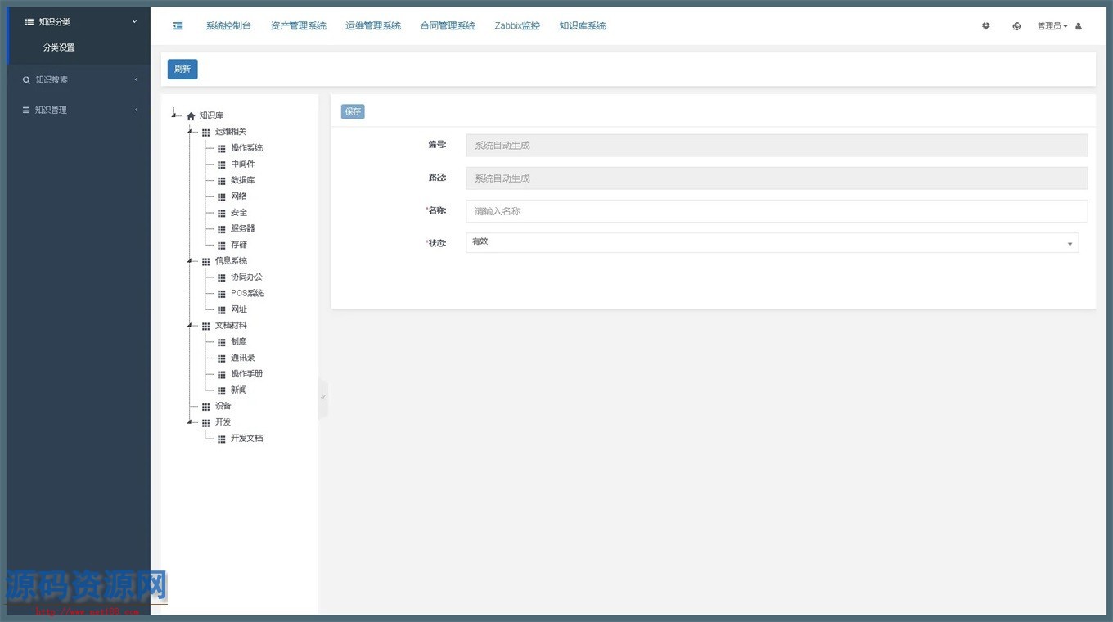Click the 名称 input field
Image resolution: width=1113 pixels, height=622 pixels.
(x=777, y=211)
